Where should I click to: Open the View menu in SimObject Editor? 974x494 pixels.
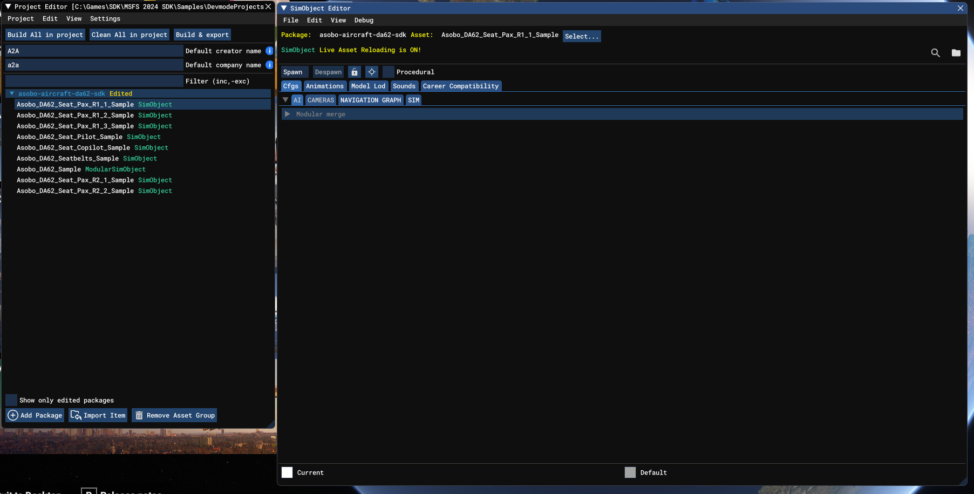pos(338,20)
